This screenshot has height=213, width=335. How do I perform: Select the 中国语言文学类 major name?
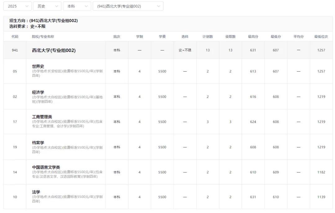(46, 167)
